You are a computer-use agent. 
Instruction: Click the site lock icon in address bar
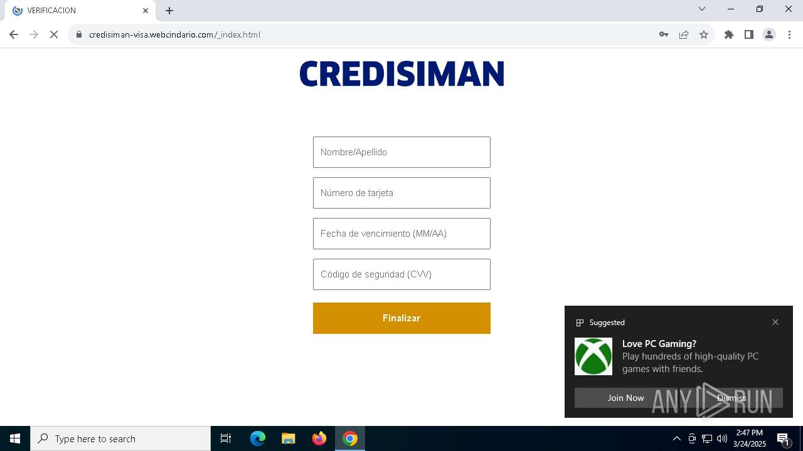click(x=79, y=34)
